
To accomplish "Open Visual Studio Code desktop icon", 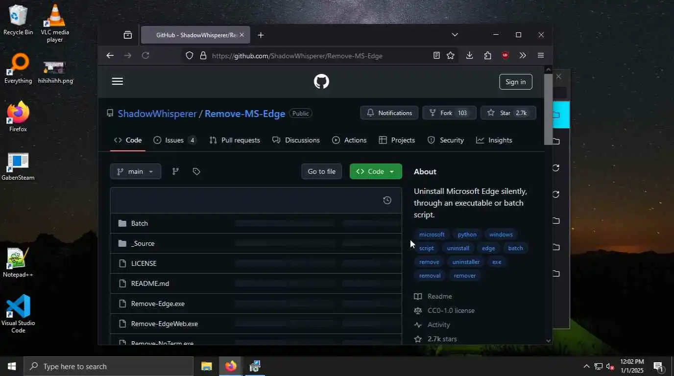I will point(18,314).
